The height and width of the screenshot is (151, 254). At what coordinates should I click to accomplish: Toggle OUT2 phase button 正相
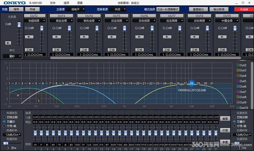point(29,50)
